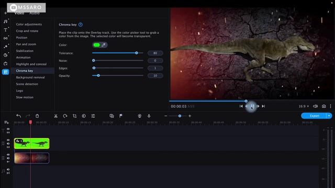Split the clip with the scissors tool
The image size is (335, 188).
(56, 116)
